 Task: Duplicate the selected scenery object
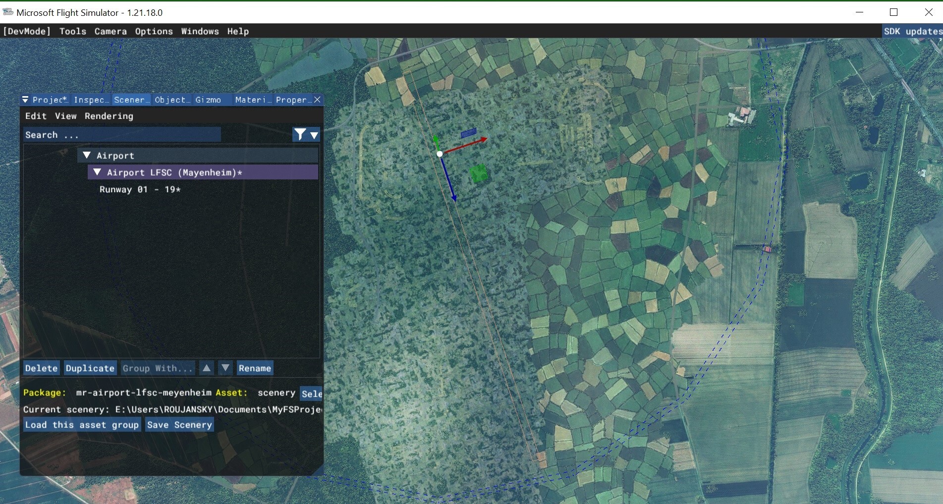tap(90, 368)
